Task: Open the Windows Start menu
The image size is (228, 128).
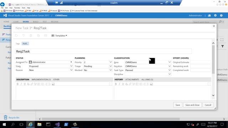Action: 4,124
